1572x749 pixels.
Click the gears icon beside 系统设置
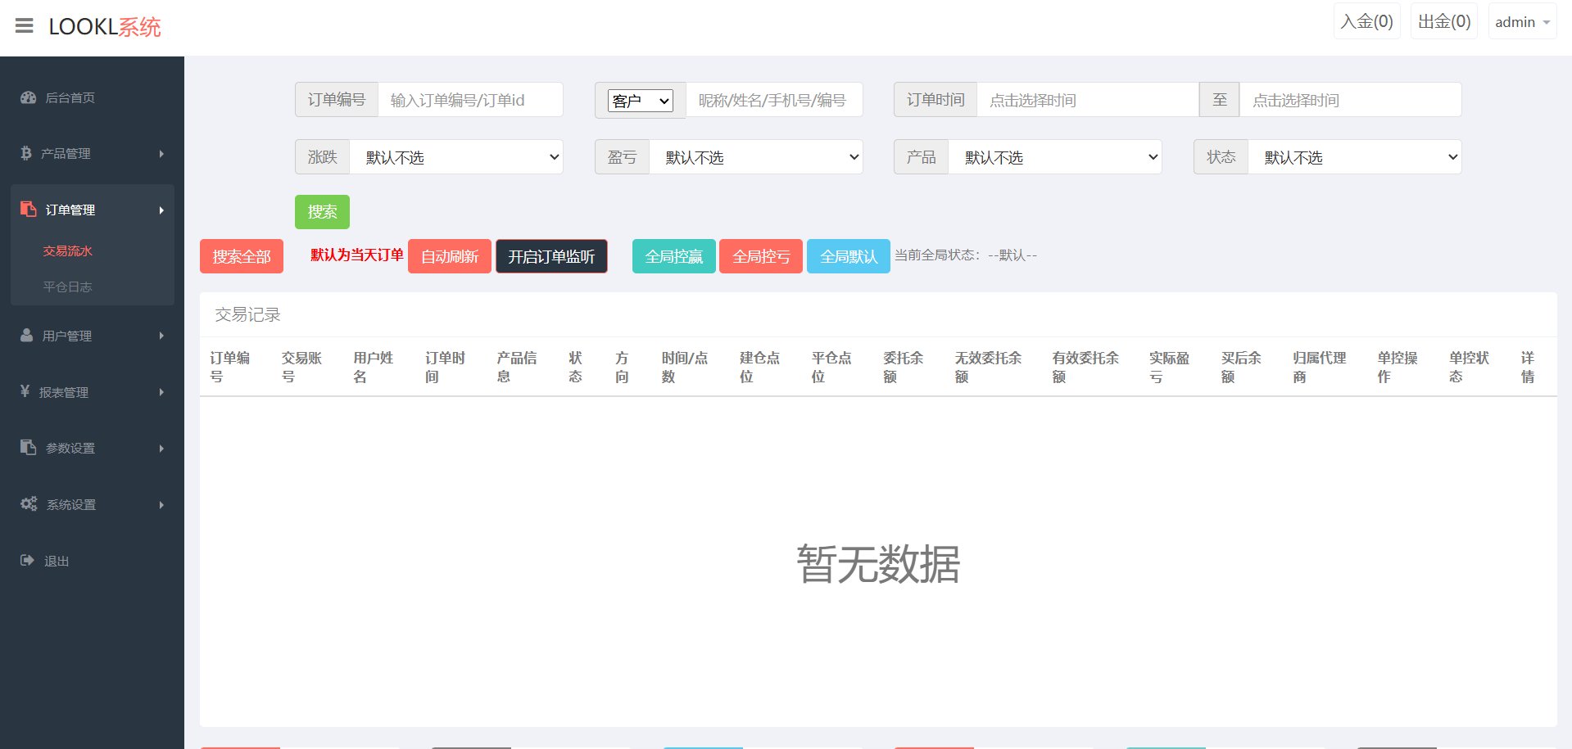(29, 504)
